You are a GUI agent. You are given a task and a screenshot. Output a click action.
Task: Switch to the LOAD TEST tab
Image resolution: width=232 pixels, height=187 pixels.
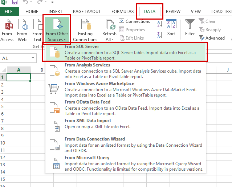tap(221, 11)
